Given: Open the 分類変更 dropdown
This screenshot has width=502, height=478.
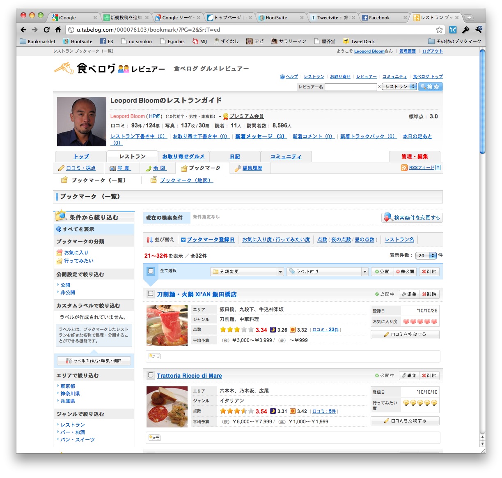Looking at the screenshot, I should 247,272.
